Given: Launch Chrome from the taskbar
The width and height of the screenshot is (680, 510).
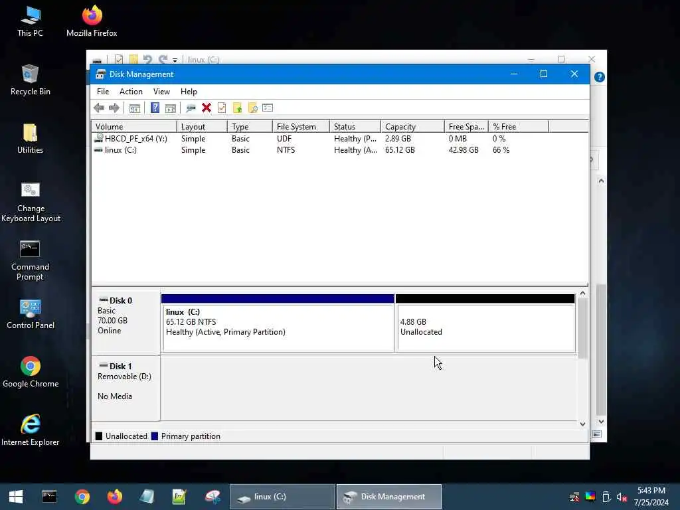Looking at the screenshot, I should (x=82, y=497).
